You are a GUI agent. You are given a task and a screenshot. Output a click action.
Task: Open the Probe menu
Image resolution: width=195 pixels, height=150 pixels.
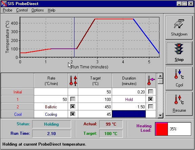[x=7, y=10]
